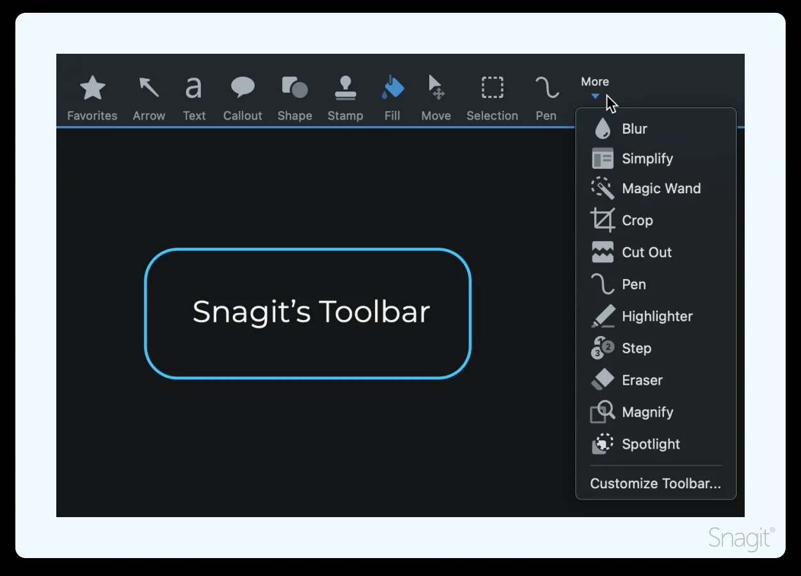Select the Text tool

click(x=194, y=98)
